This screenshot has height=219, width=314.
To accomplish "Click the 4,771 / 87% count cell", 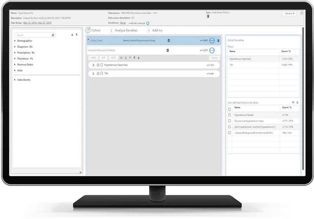I will click(288, 121).
